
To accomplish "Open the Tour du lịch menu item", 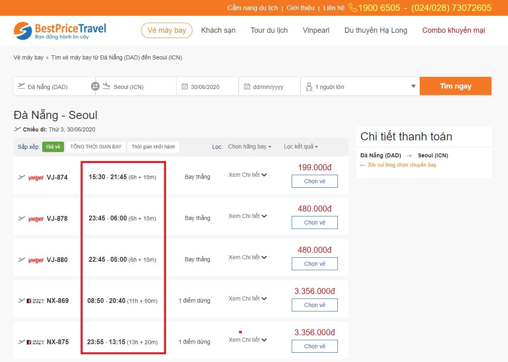I will pyautogui.click(x=269, y=30).
